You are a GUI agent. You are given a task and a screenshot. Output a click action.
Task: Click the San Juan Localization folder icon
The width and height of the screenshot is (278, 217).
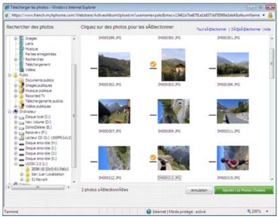[28, 174]
